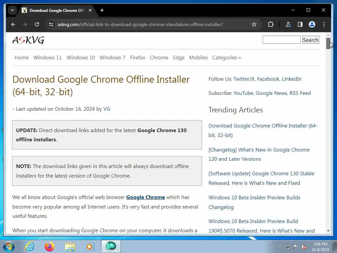Open a new tab with plus button
The image size is (337, 253).
[102, 10]
